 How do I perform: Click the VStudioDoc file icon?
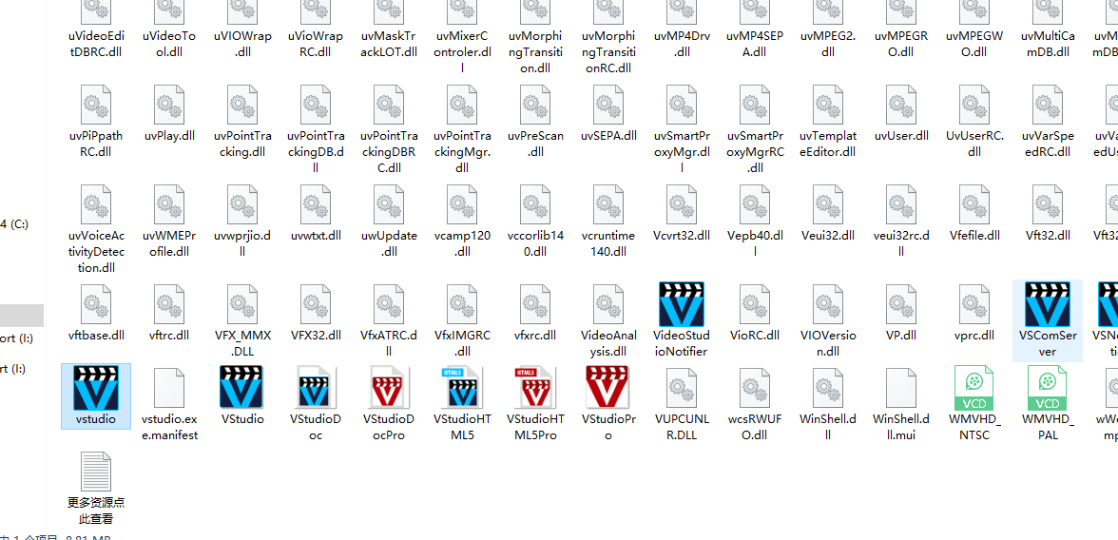(x=315, y=388)
